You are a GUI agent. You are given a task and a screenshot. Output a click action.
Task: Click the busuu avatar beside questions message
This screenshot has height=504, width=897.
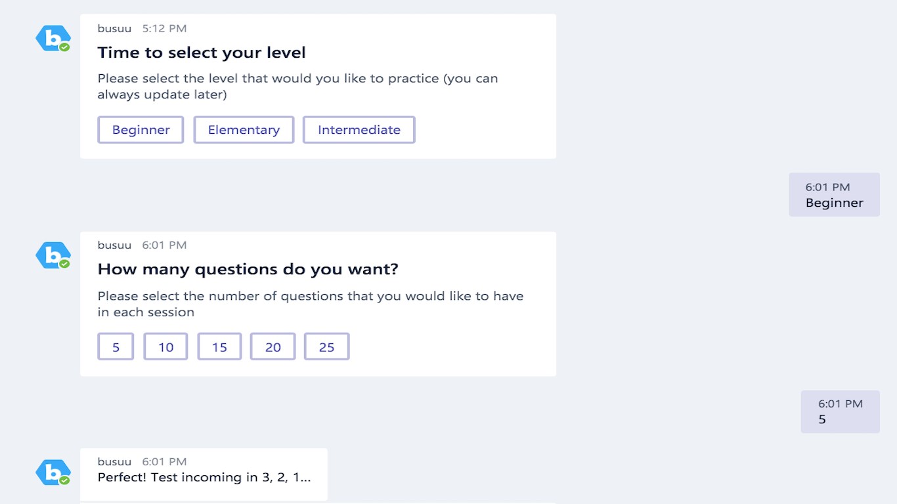(x=53, y=255)
